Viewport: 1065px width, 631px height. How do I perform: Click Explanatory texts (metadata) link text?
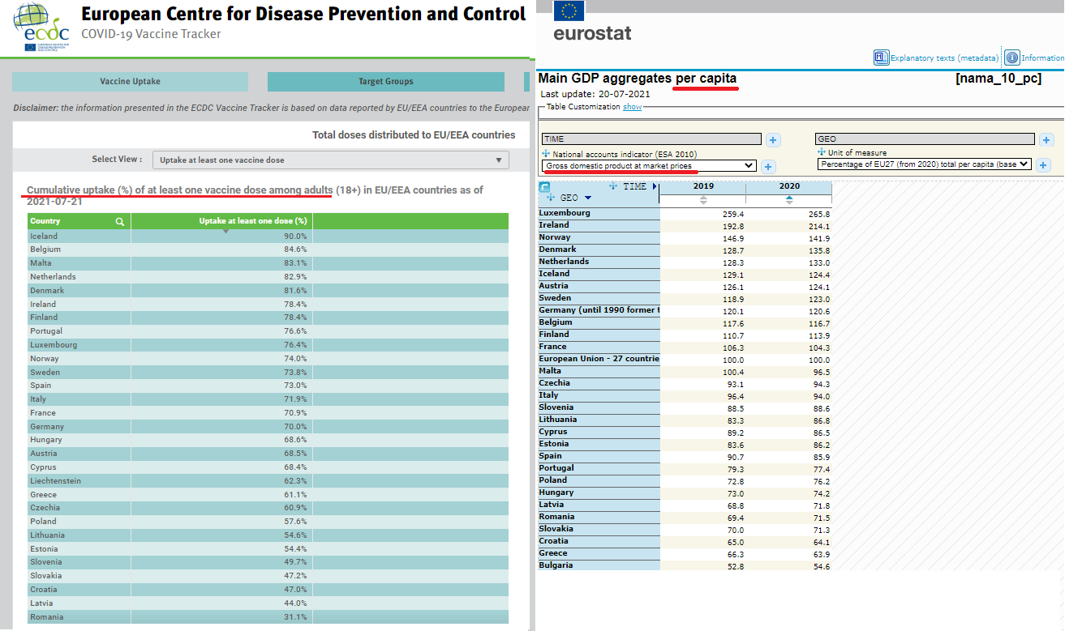945,58
